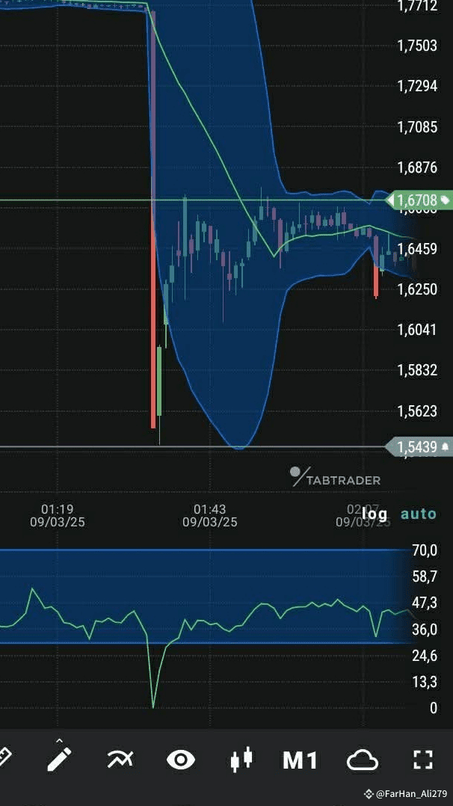
Task: Click the 70,0 RSI scale value
Action: 425,550
